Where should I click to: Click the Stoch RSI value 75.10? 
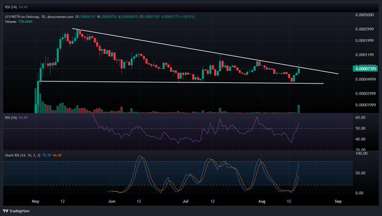click(47, 155)
